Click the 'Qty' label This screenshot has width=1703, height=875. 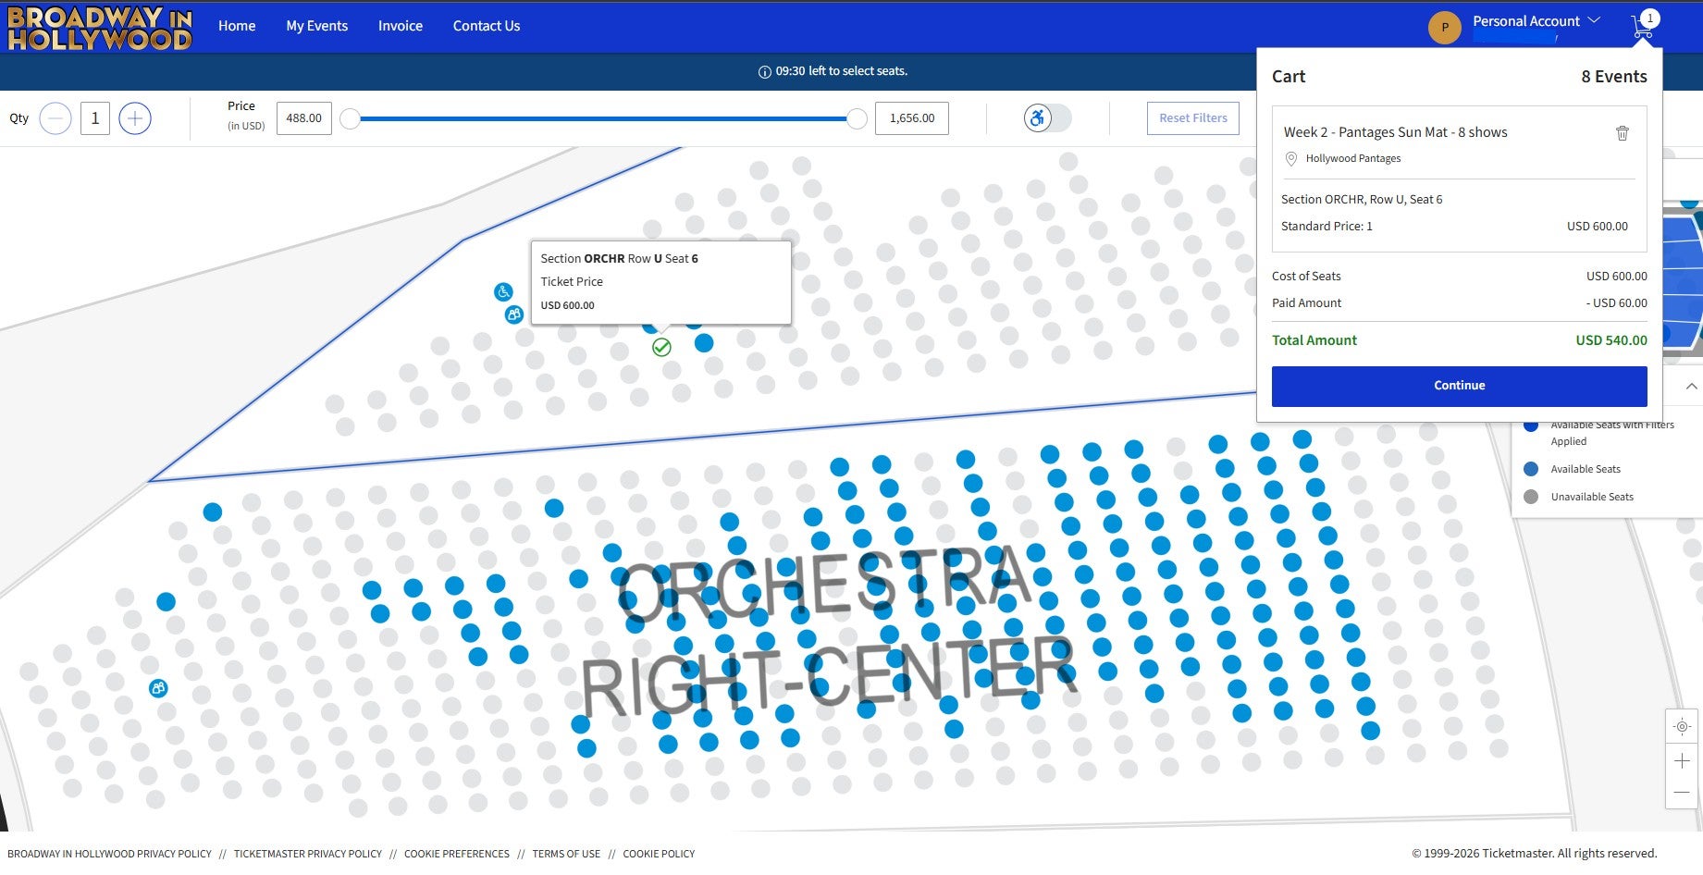pyautogui.click(x=19, y=118)
